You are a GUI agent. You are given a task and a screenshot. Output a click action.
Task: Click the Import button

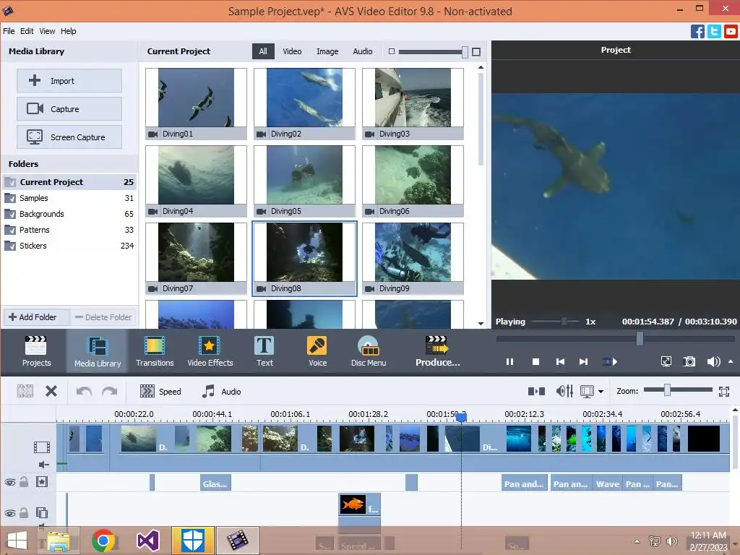click(x=69, y=81)
